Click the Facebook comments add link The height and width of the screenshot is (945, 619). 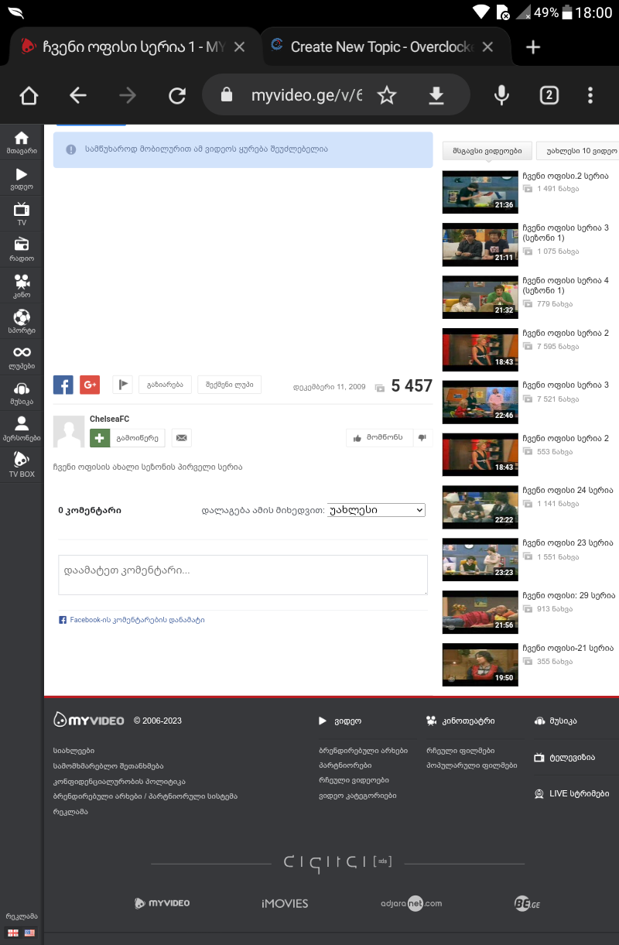point(132,620)
